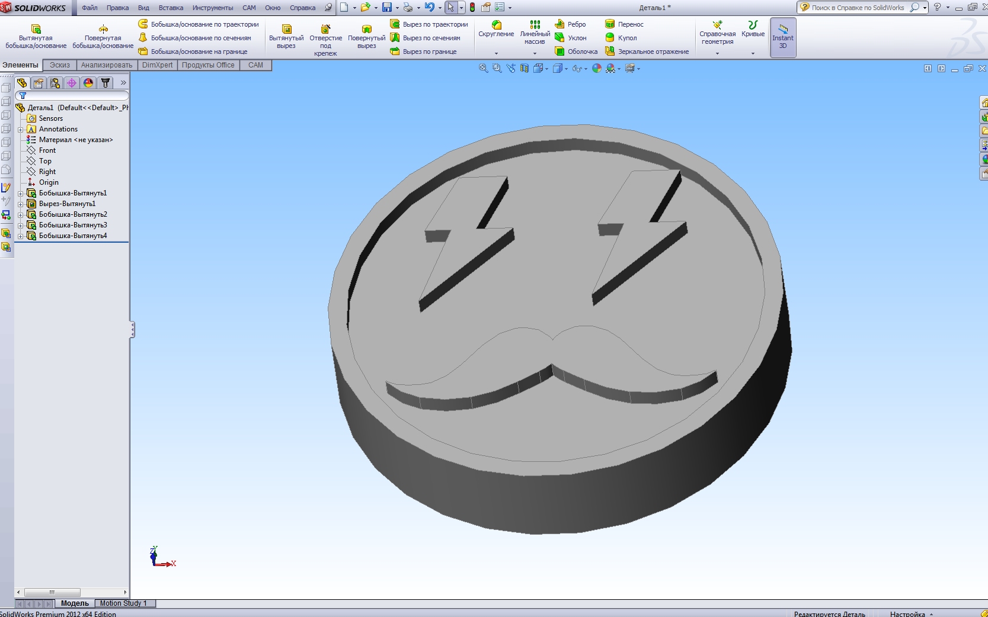
Task: Toggle the rebuild traffic light icon
Action: (472, 8)
